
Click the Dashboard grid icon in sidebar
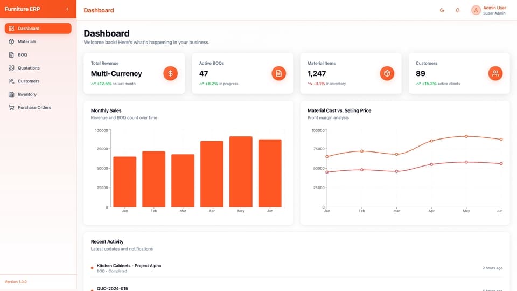coord(11,29)
